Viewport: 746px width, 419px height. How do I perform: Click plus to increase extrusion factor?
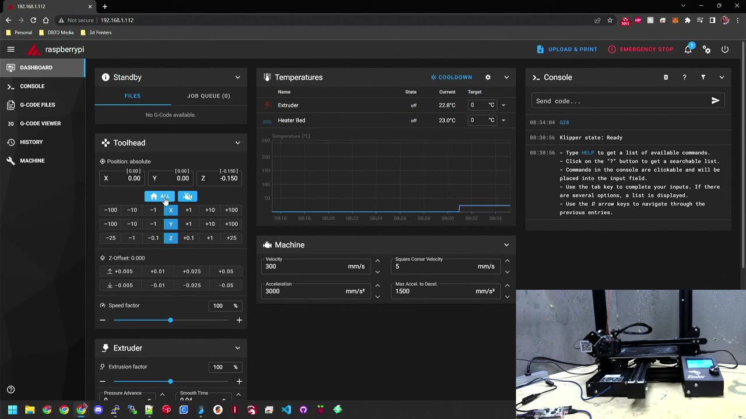coord(239,381)
